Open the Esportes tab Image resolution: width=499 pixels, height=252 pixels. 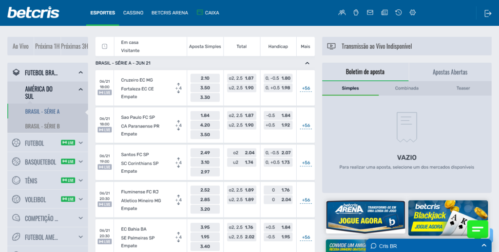tap(102, 13)
